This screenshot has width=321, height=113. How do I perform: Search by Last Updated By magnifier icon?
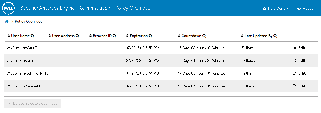275,36
